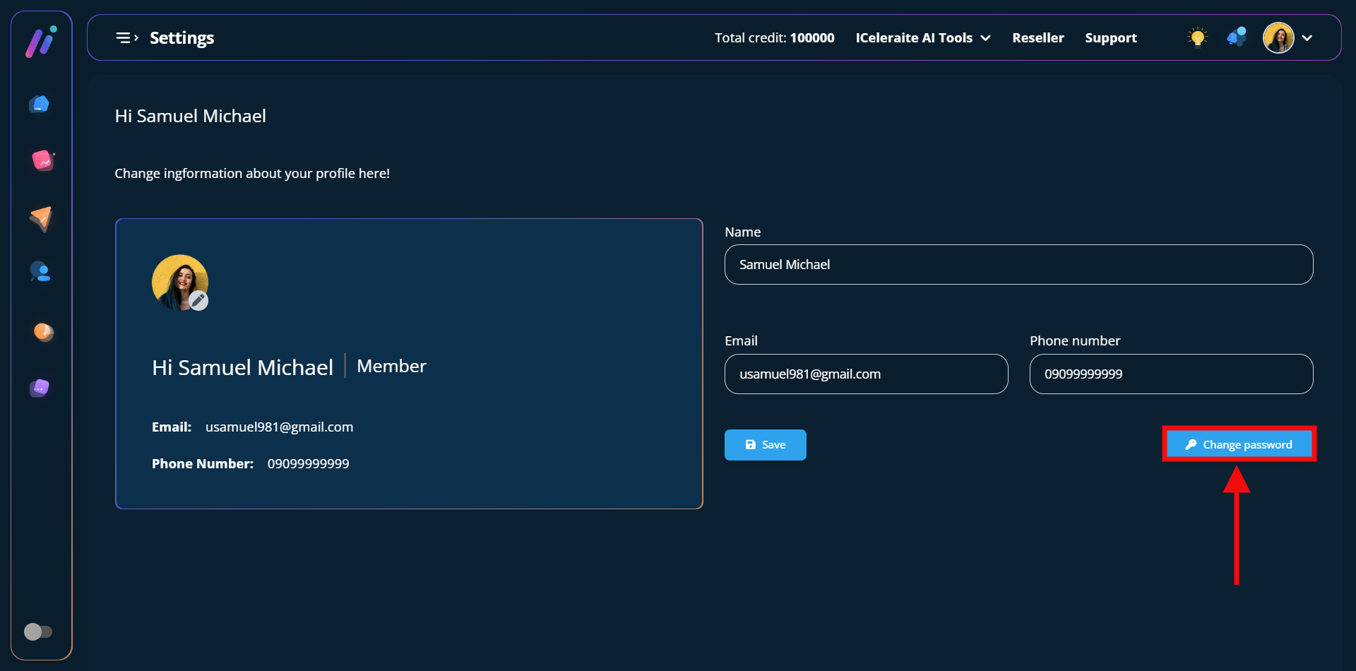Open the purple chat bubble sidebar icon

coord(40,388)
